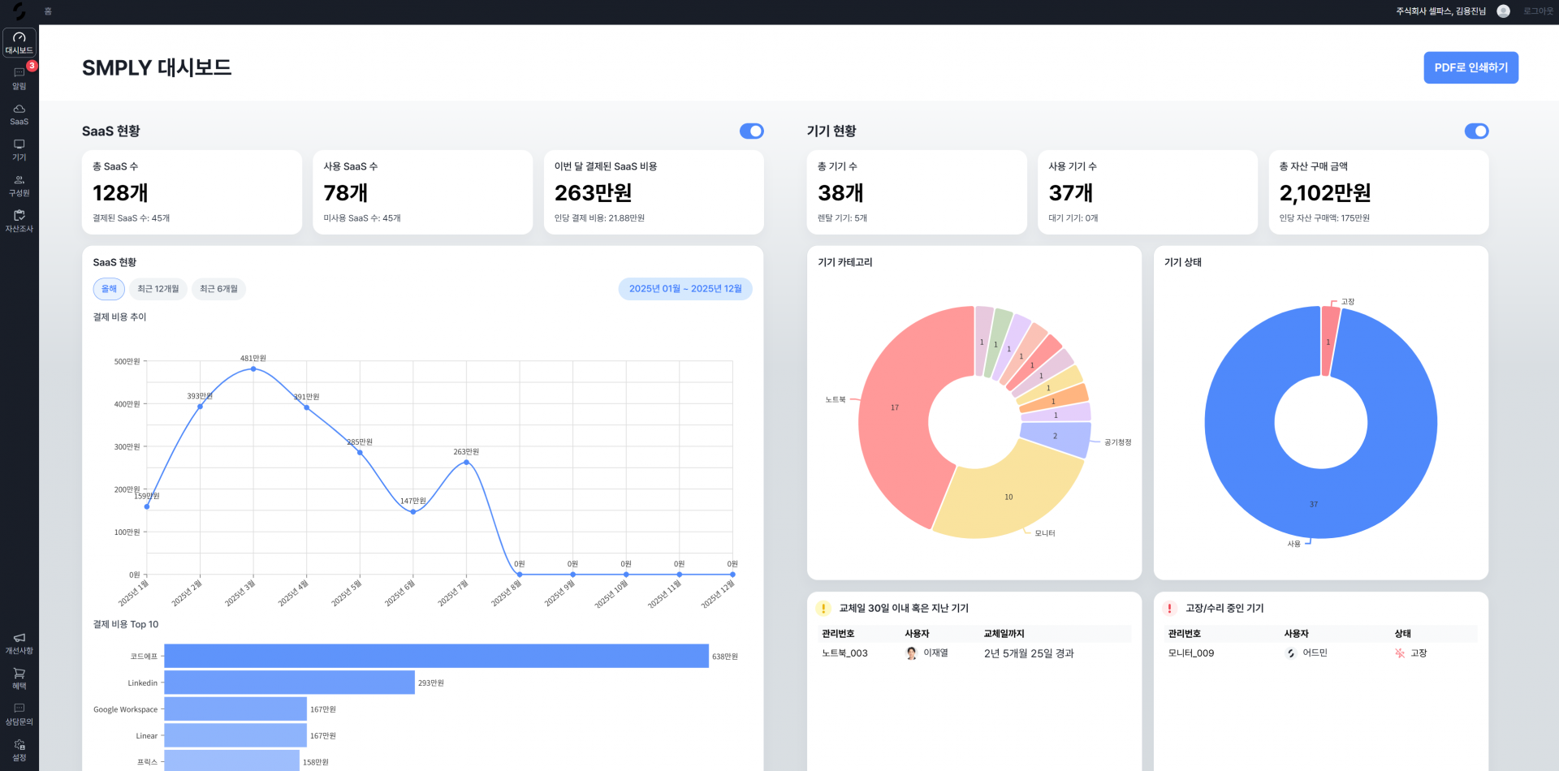Click the 사용 SaaS 수 78개 card
This screenshot has width=1559, height=771.
(x=422, y=192)
